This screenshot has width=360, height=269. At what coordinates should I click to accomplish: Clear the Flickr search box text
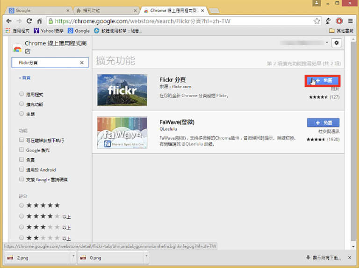(x=82, y=63)
